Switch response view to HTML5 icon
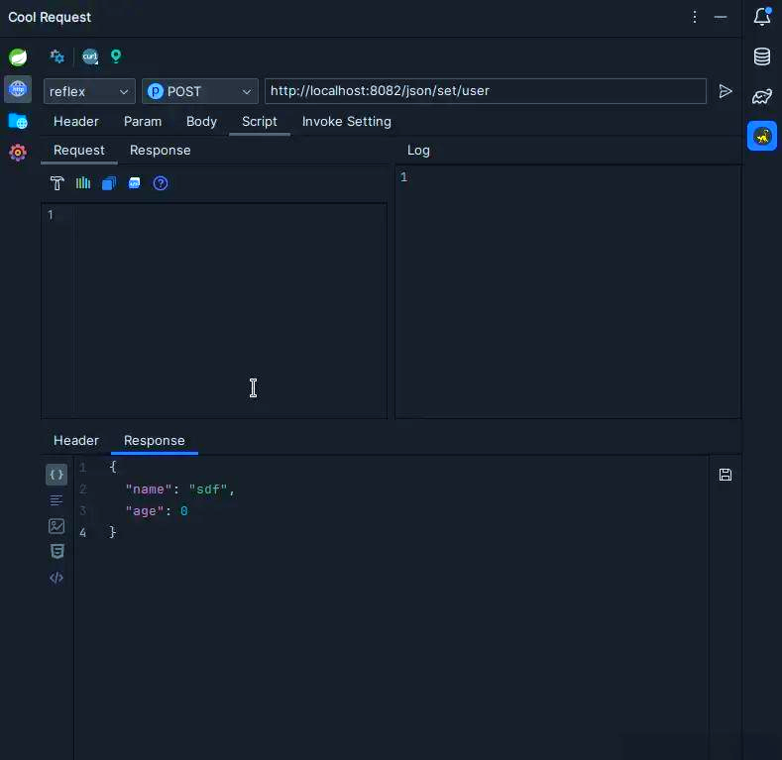Image resolution: width=782 pixels, height=760 pixels. click(56, 551)
